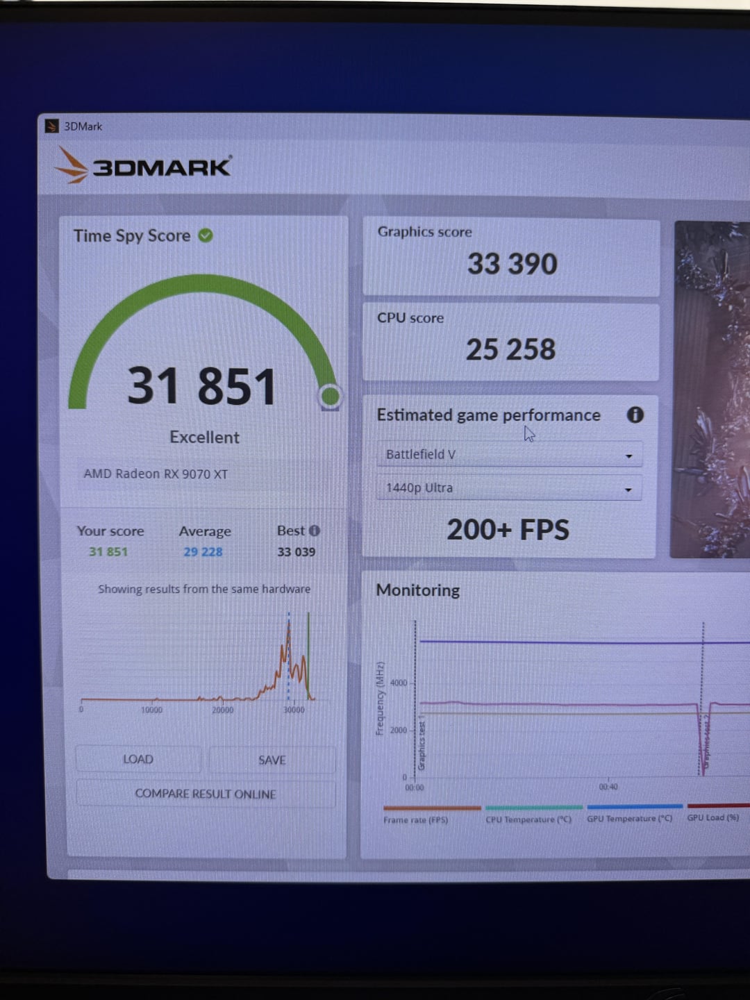Click 'Showing results from the same hardware' text
Screen dimensions: 750x1000
[204, 589]
